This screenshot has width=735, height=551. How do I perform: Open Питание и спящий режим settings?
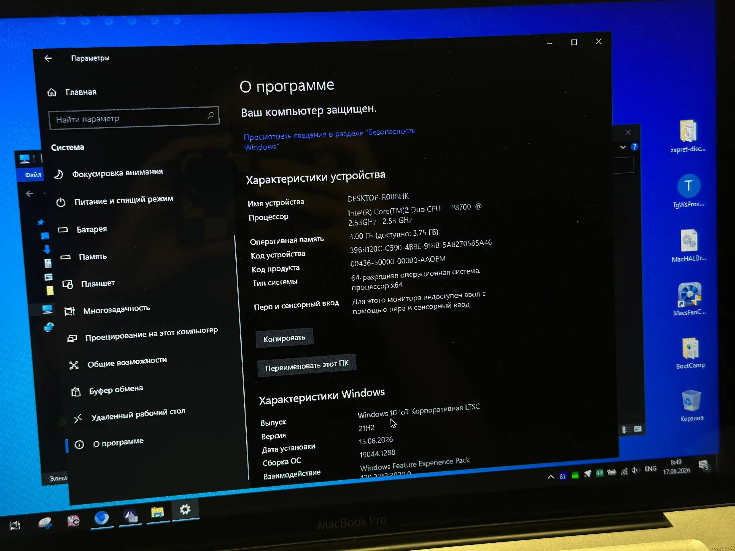click(115, 201)
